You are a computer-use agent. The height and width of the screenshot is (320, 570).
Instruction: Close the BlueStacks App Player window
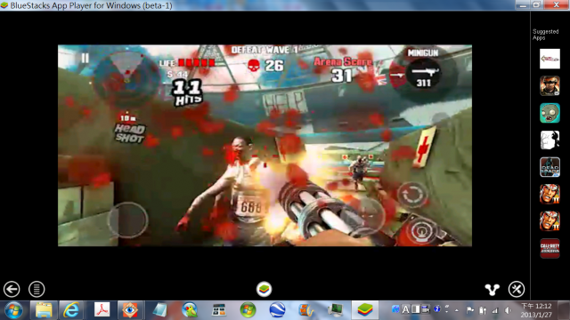pos(556,4)
